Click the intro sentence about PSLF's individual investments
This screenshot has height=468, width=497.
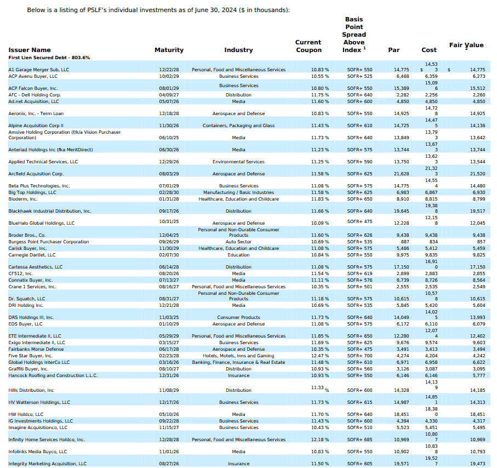pos(158,10)
